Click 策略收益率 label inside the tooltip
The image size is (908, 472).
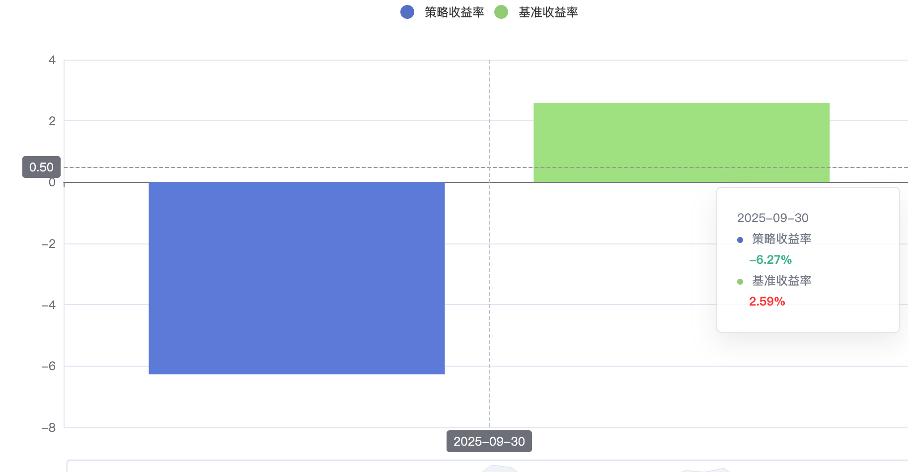point(781,239)
